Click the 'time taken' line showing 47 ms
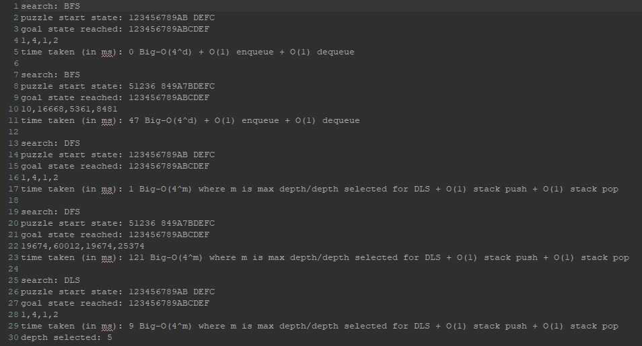Viewport: 642px width, 346px height. [x=190, y=120]
